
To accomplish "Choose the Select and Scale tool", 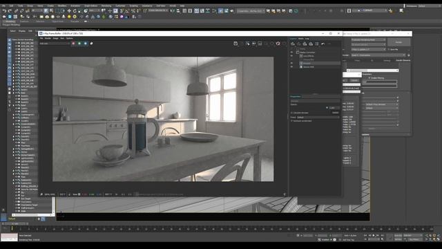I will (x=80, y=11).
